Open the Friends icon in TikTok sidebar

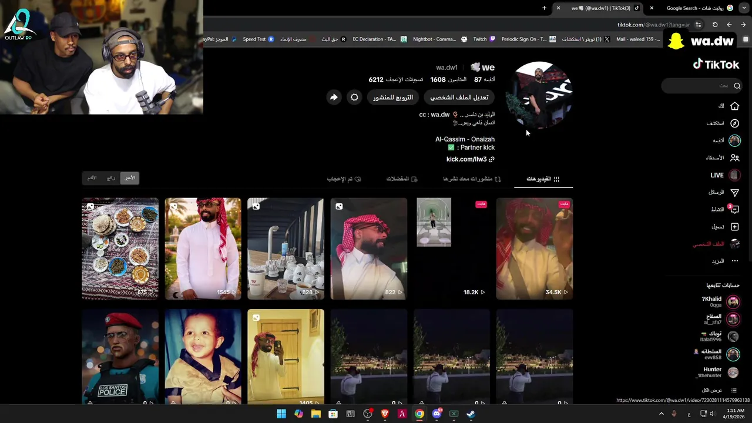click(734, 158)
